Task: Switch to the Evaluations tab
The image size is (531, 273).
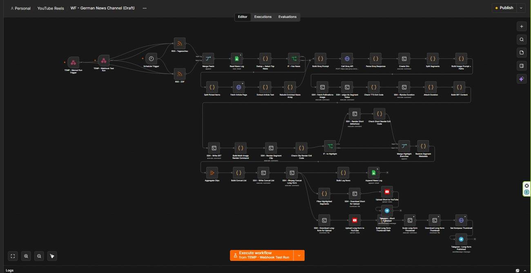Action: click(x=288, y=17)
